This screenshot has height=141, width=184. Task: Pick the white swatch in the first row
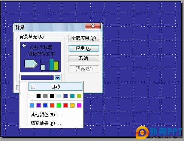(32, 96)
